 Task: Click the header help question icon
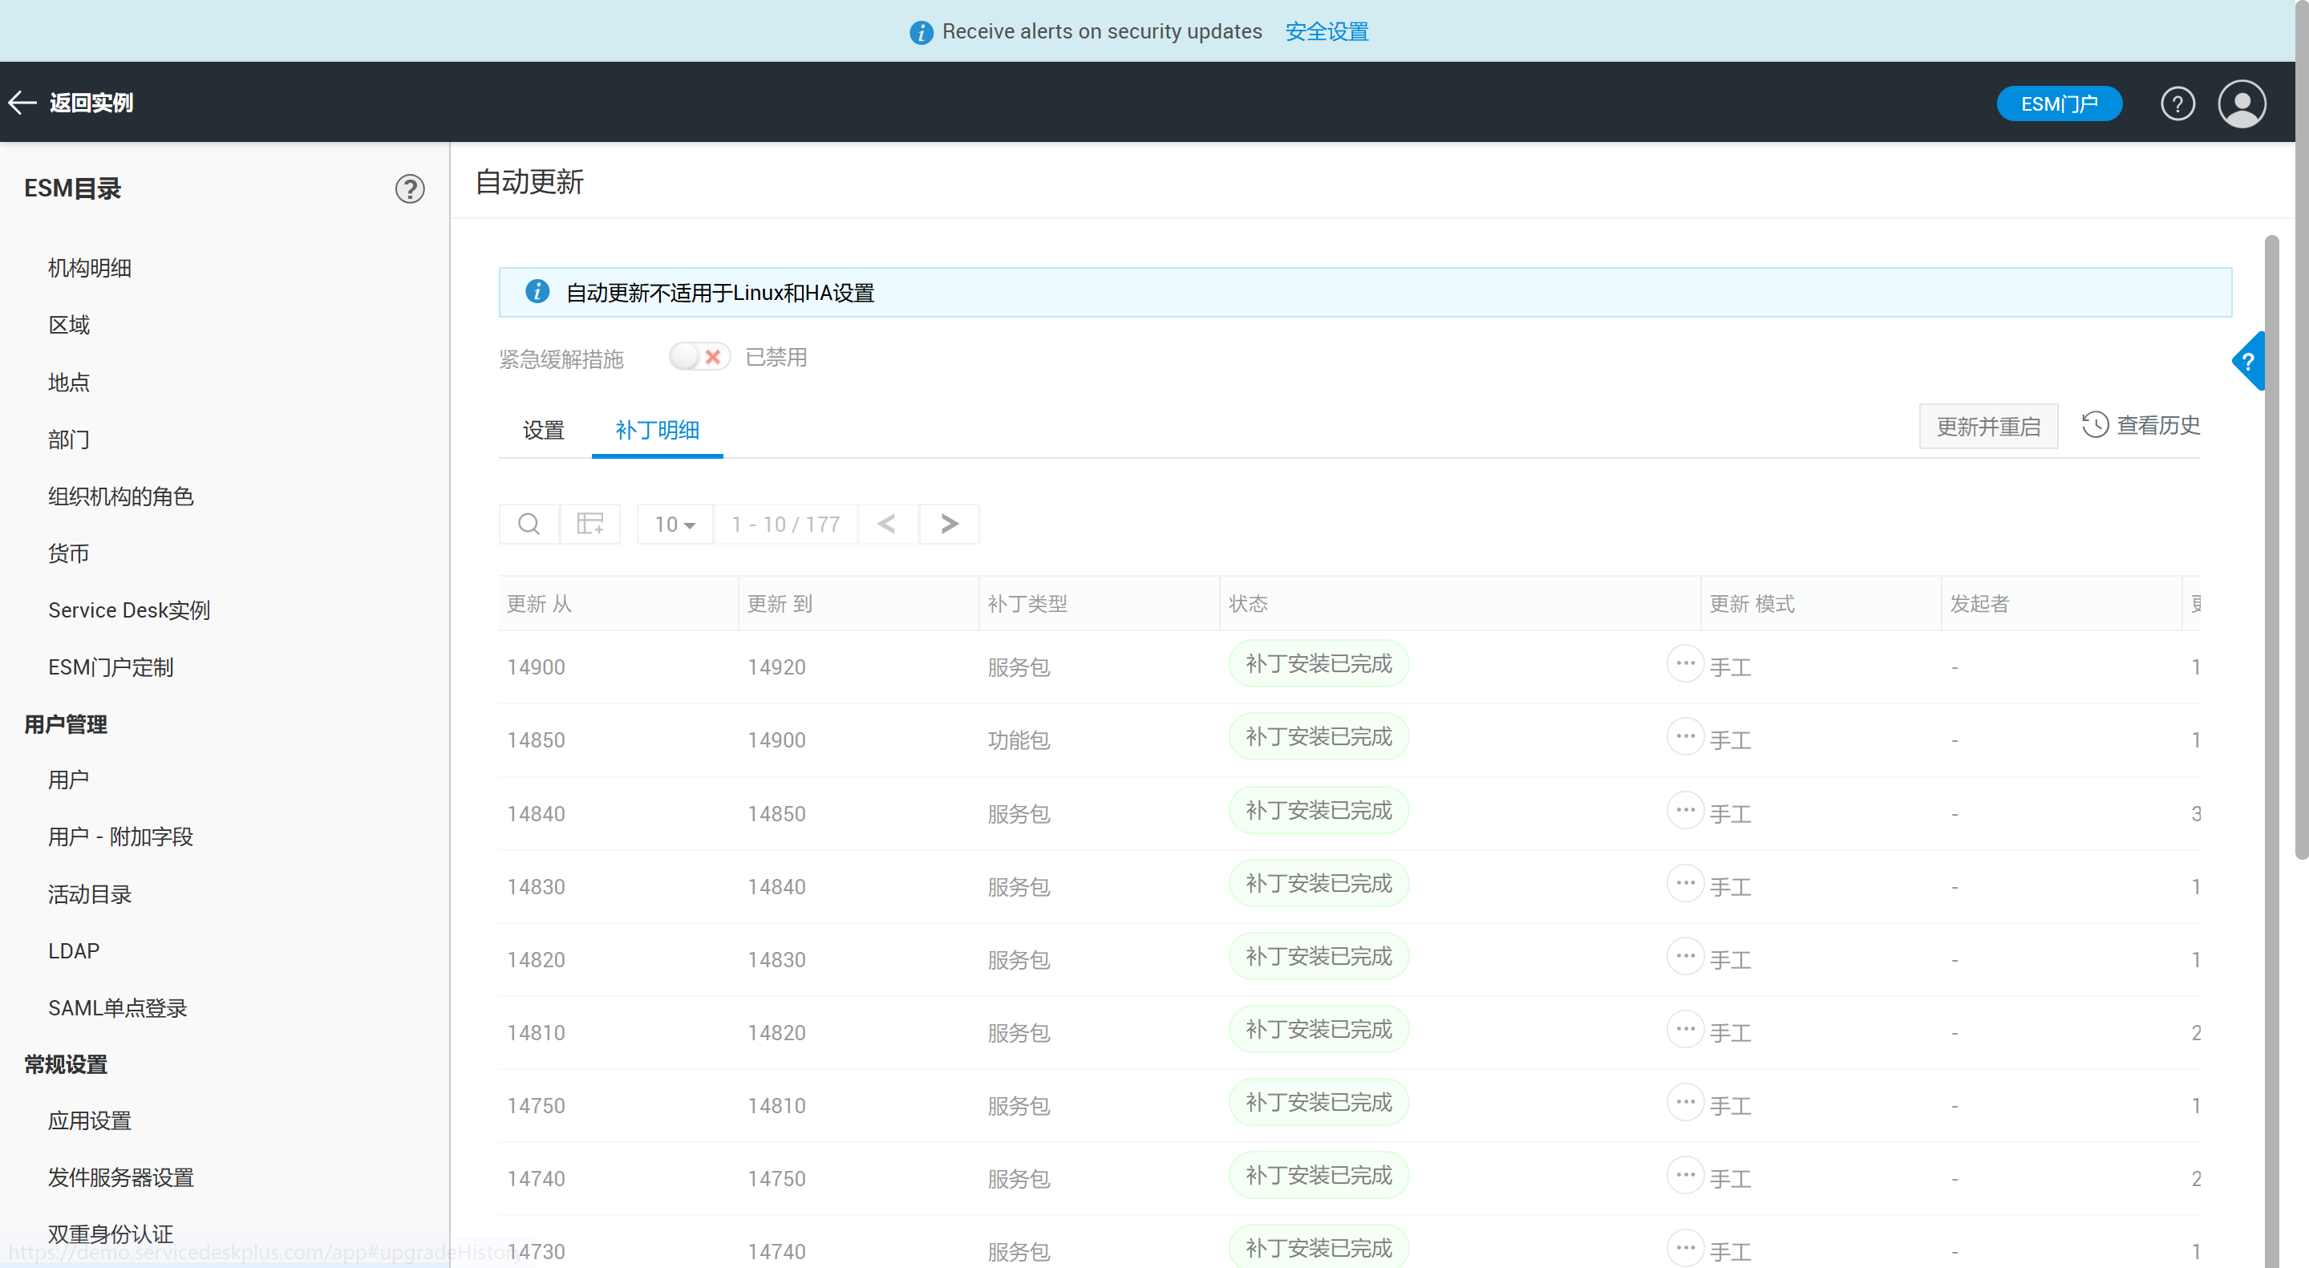tap(2177, 104)
